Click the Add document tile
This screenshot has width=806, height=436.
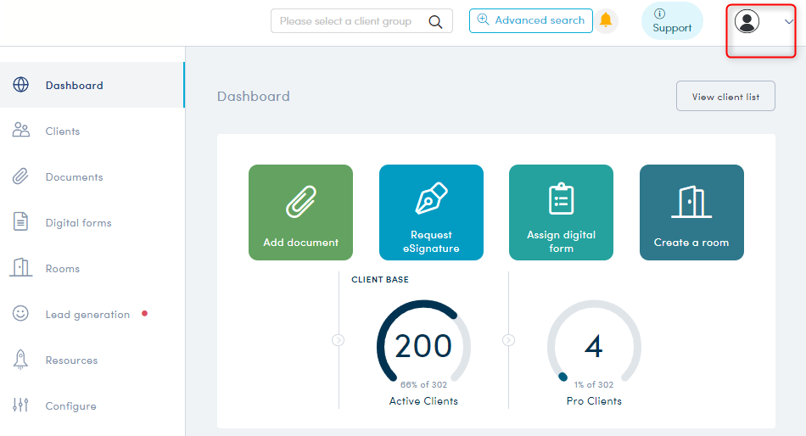coord(300,212)
